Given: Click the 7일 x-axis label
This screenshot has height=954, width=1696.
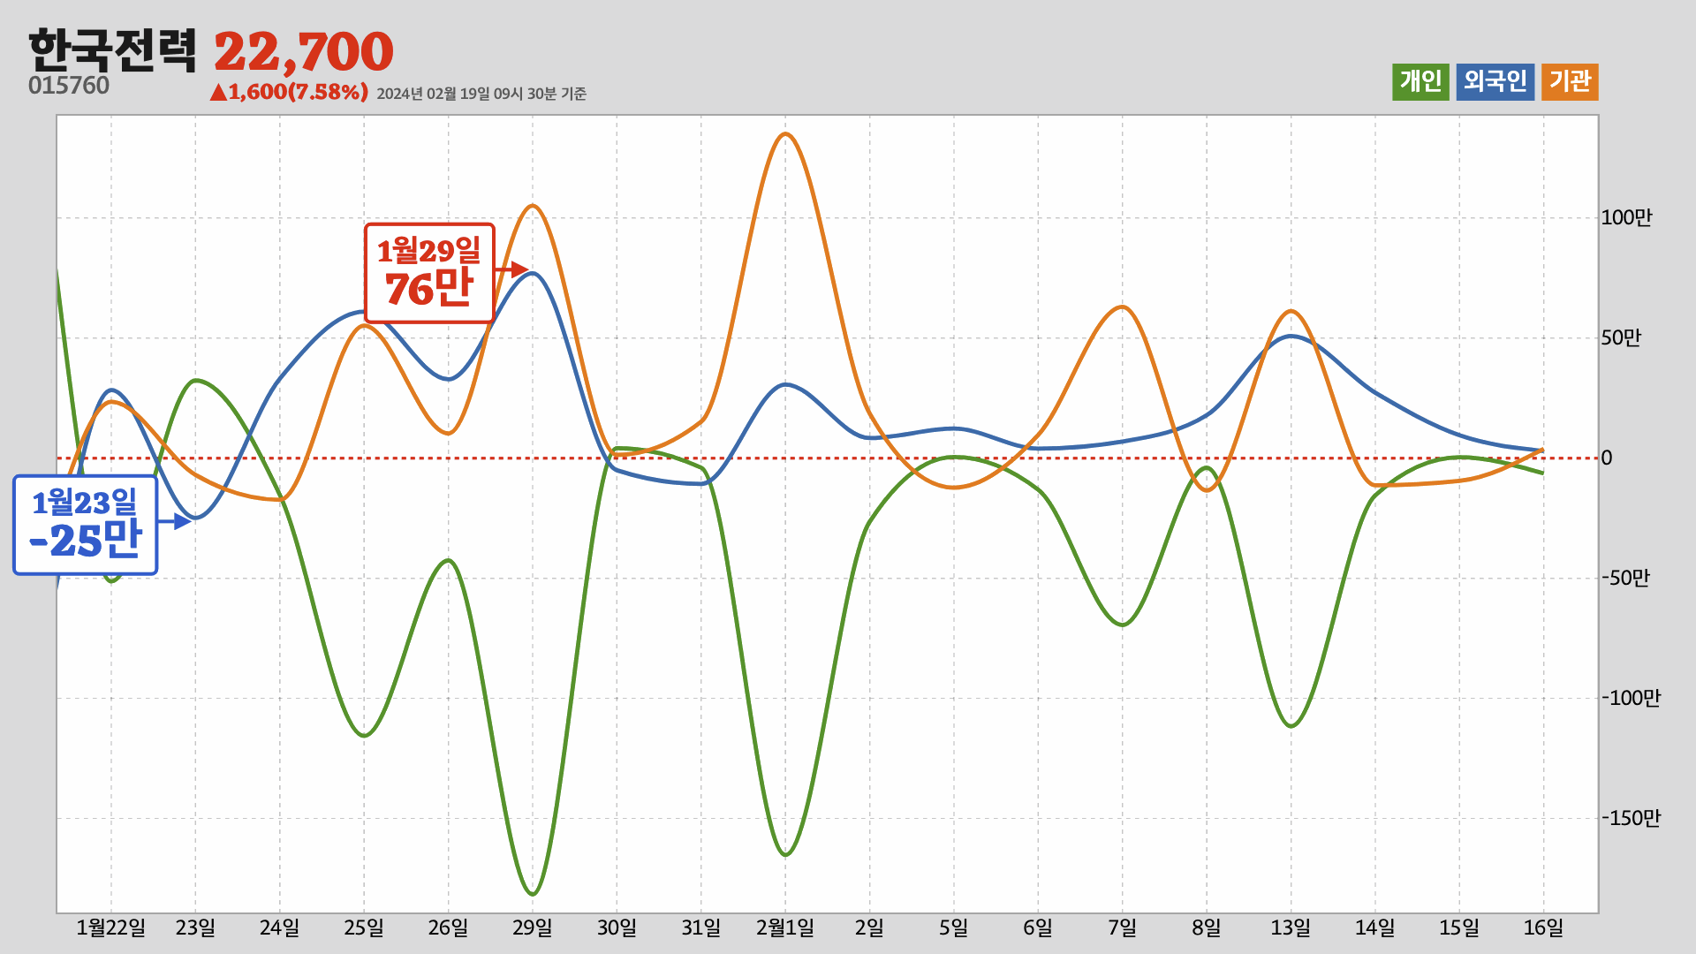Looking at the screenshot, I should [x=1123, y=927].
